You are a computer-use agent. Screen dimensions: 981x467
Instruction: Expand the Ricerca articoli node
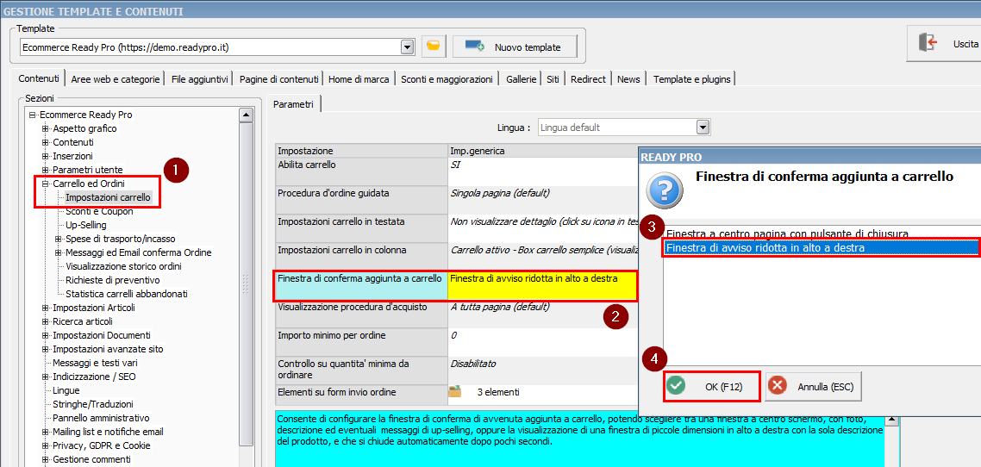coord(45,321)
